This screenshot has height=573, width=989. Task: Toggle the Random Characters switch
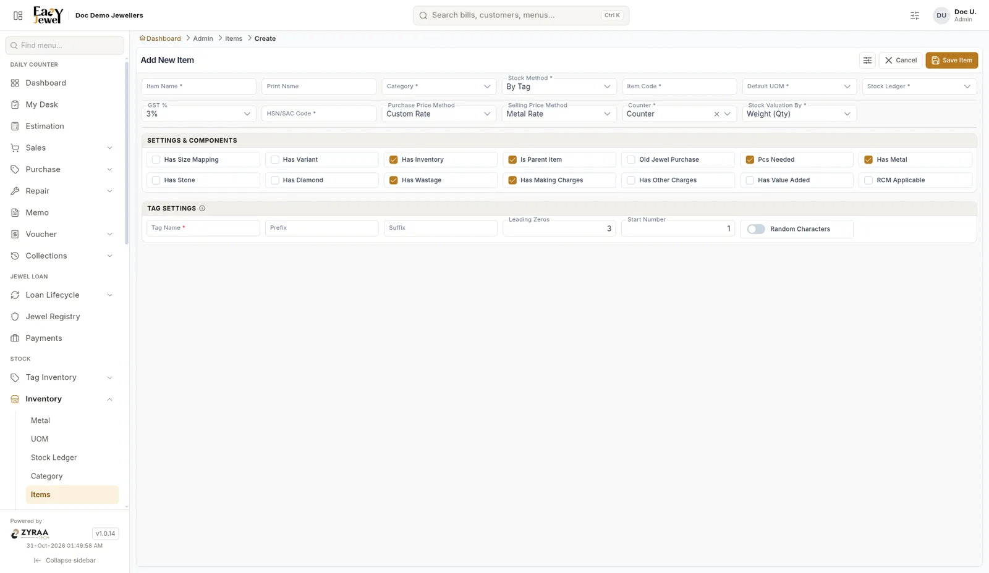[756, 229]
